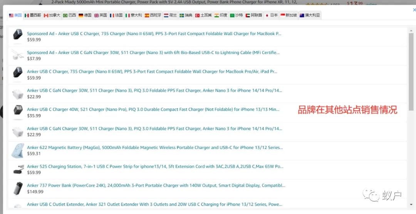Switch to the 印度 tab
The image size is (416, 214).
click(x=221, y=15)
